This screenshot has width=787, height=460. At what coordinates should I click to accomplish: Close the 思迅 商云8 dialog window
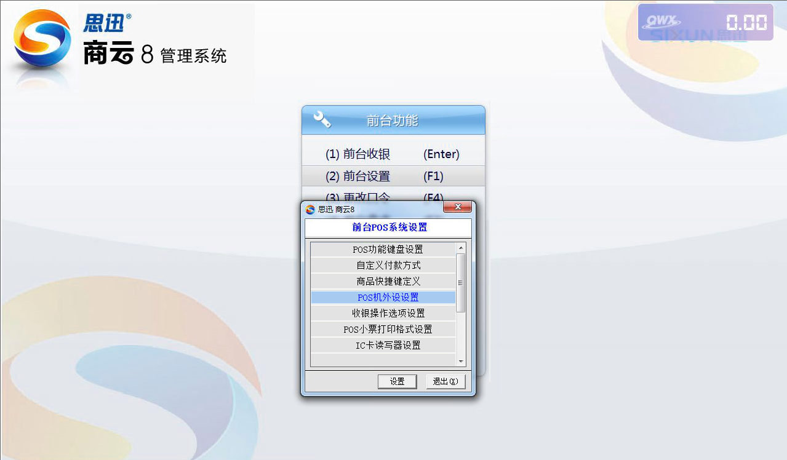(457, 208)
